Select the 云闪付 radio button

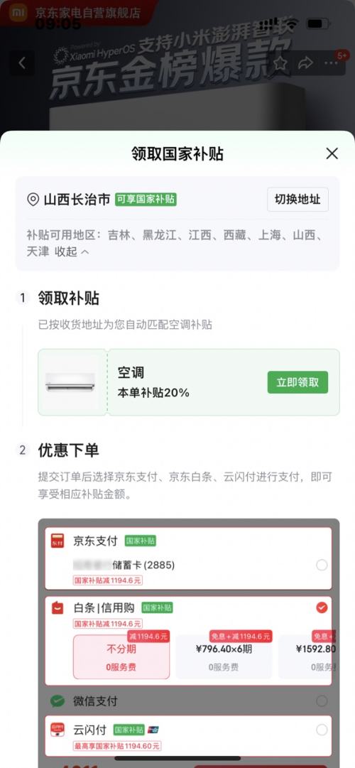point(322,730)
